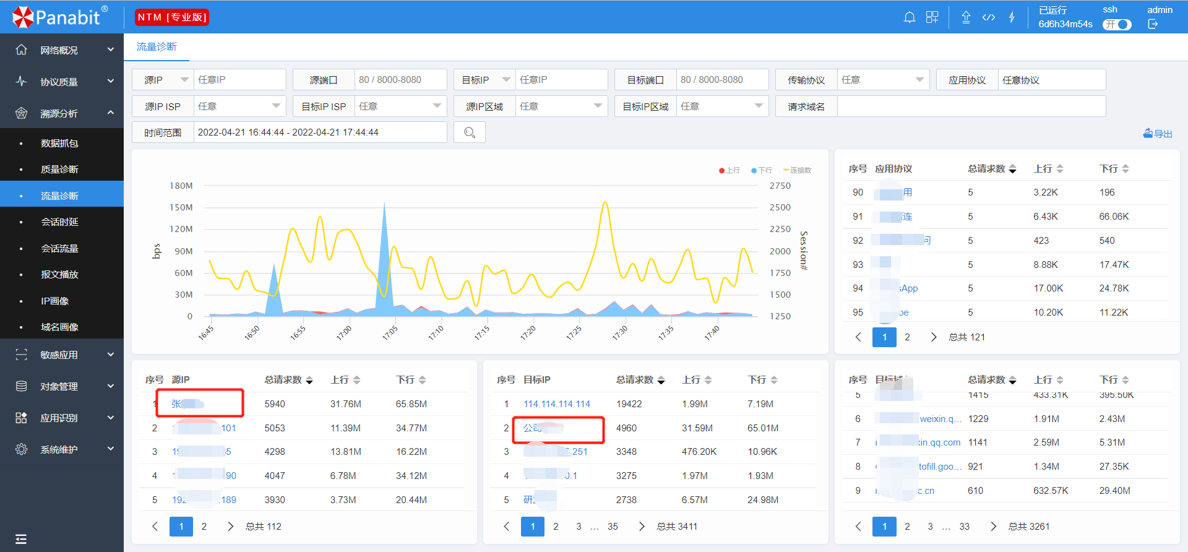The image size is (1188, 552).
Task: Click the 源端口 input field
Action: point(400,80)
